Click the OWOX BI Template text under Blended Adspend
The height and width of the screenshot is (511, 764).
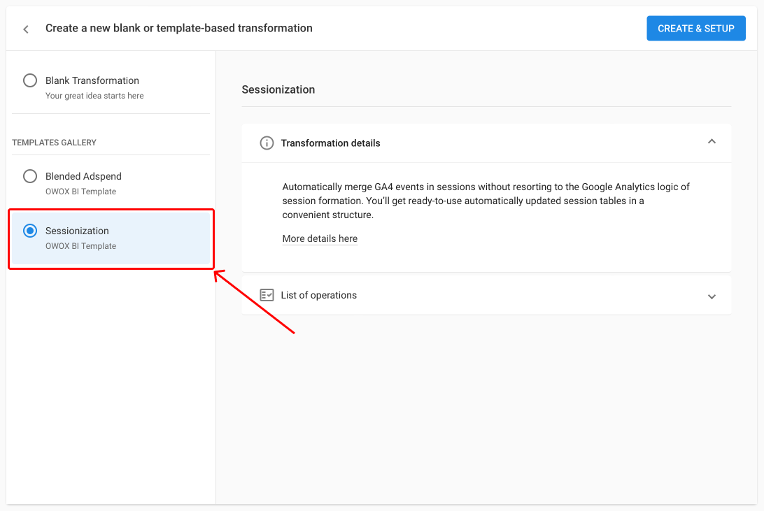click(x=81, y=192)
